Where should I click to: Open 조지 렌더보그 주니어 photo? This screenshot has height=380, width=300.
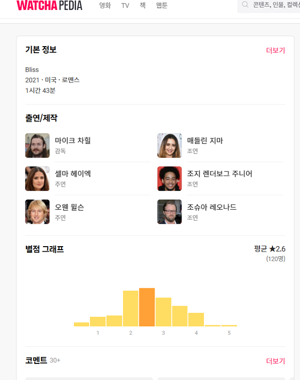tap(169, 178)
